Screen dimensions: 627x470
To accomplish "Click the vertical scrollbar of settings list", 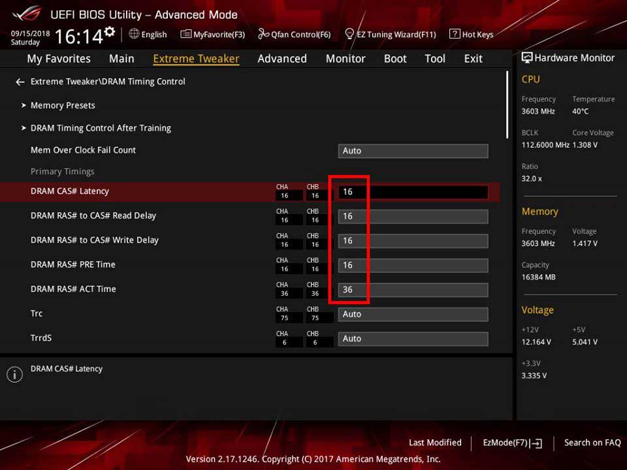I will pyautogui.click(x=507, y=104).
